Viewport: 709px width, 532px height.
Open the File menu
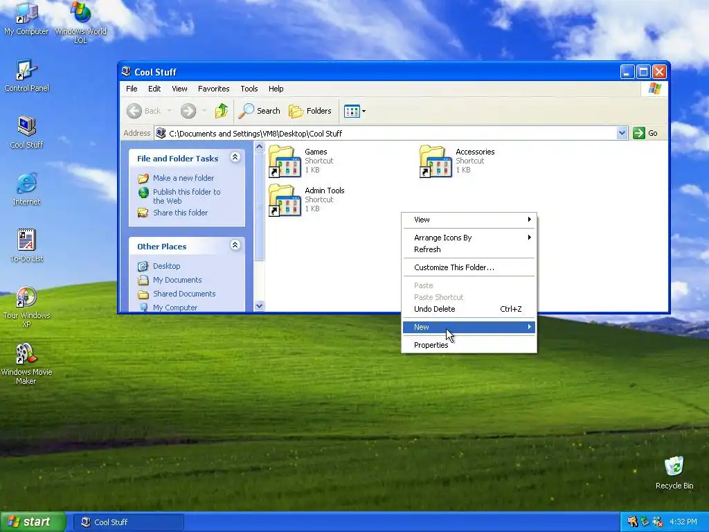point(132,89)
